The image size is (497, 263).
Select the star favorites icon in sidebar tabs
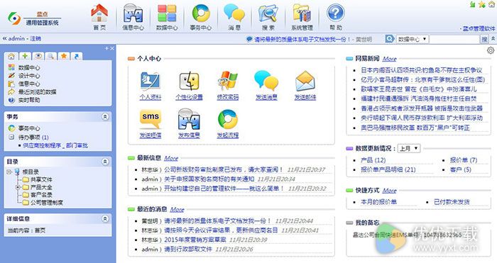[64, 56]
